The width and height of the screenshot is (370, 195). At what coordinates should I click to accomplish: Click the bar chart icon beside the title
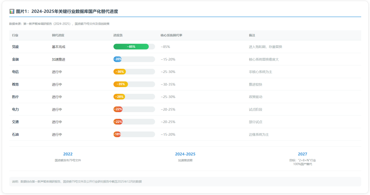12,11
